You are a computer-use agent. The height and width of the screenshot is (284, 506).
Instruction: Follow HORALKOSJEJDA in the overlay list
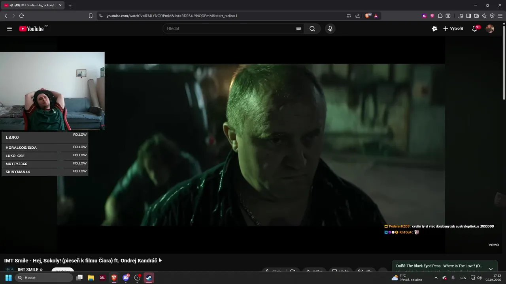pyautogui.click(x=79, y=147)
